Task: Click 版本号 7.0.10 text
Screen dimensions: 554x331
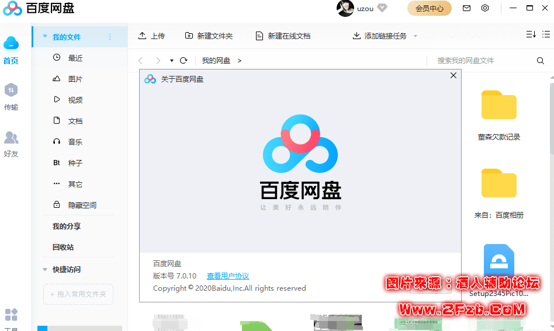Action: click(175, 276)
